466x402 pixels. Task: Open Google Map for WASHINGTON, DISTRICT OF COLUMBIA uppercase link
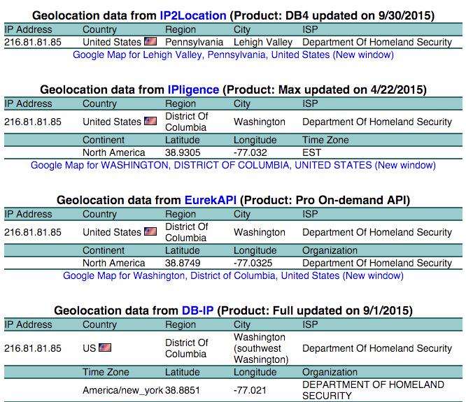tap(233, 166)
